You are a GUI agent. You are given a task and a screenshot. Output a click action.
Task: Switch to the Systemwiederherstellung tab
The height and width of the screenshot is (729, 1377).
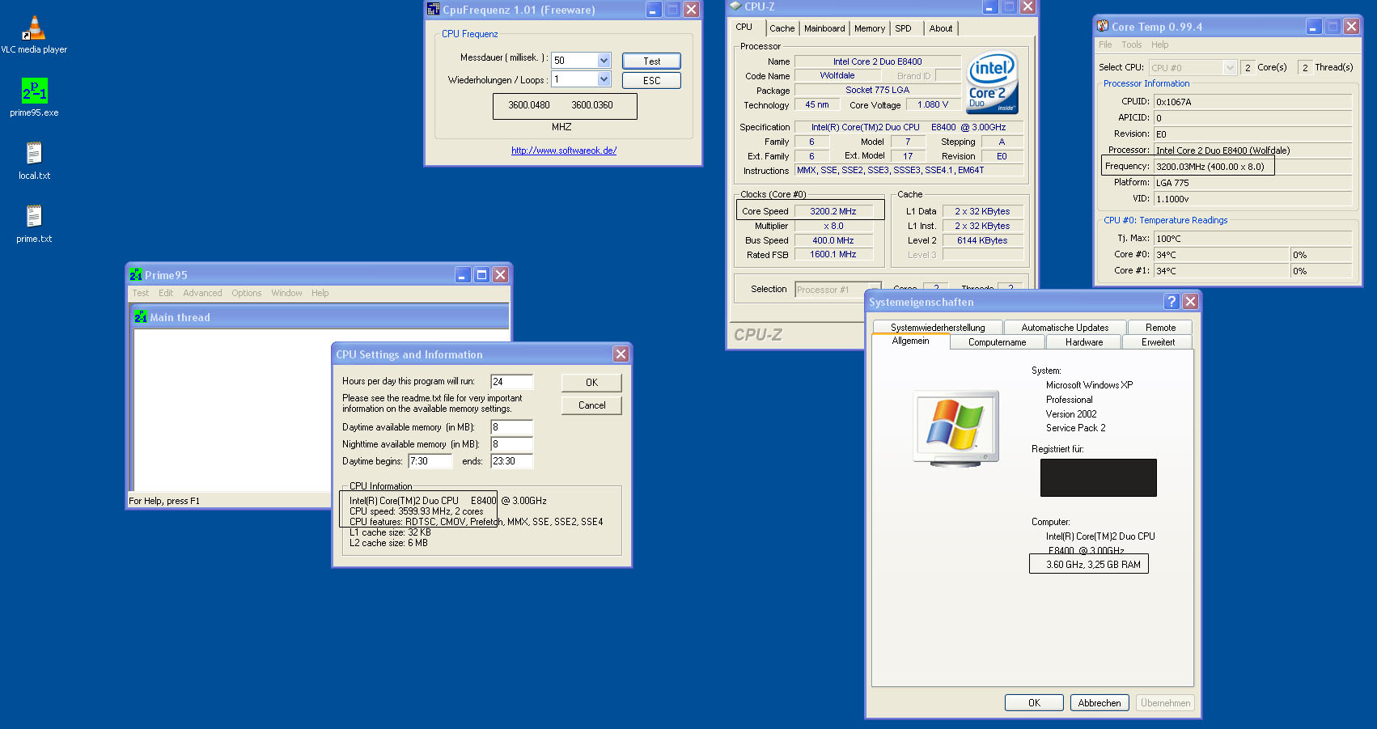point(938,328)
